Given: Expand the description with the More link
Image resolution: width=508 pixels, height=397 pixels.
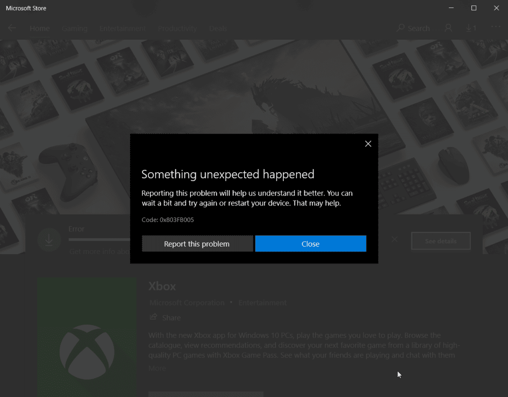Looking at the screenshot, I should tap(157, 368).
